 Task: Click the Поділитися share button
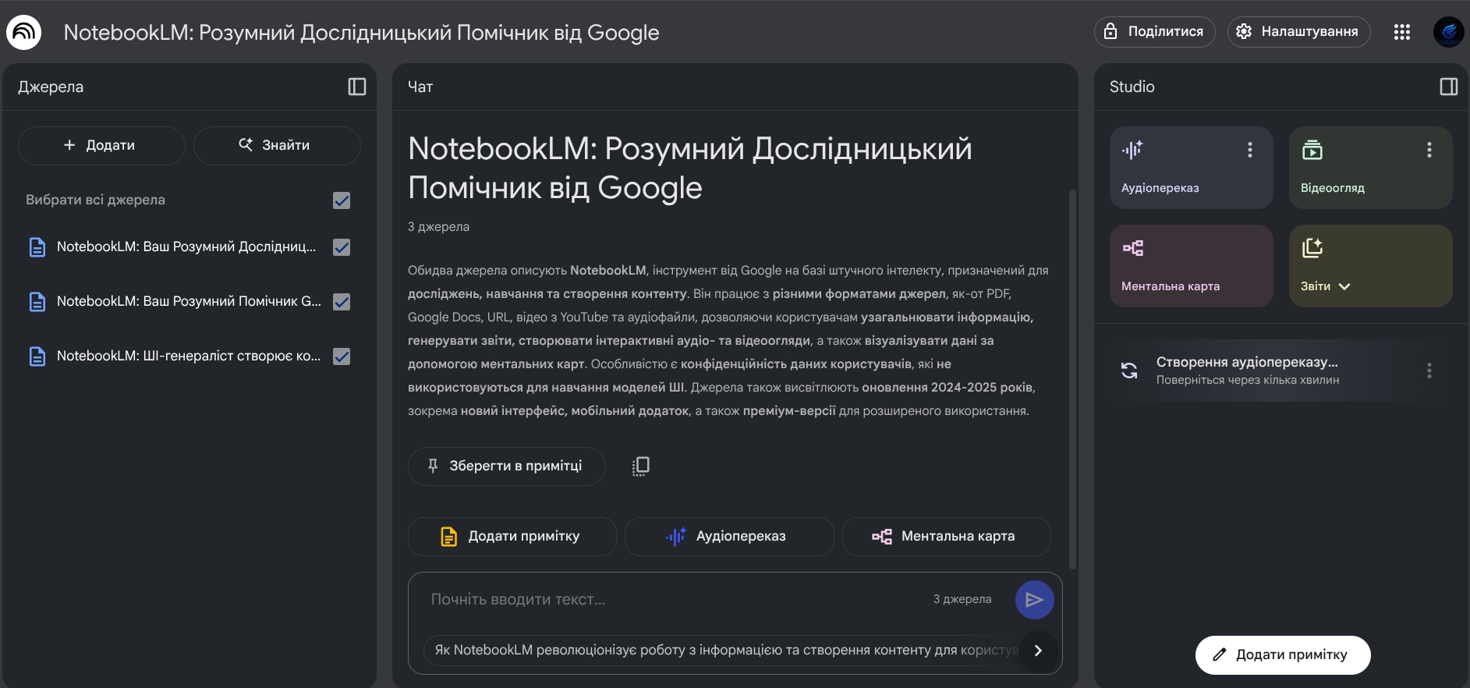[x=1155, y=32]
